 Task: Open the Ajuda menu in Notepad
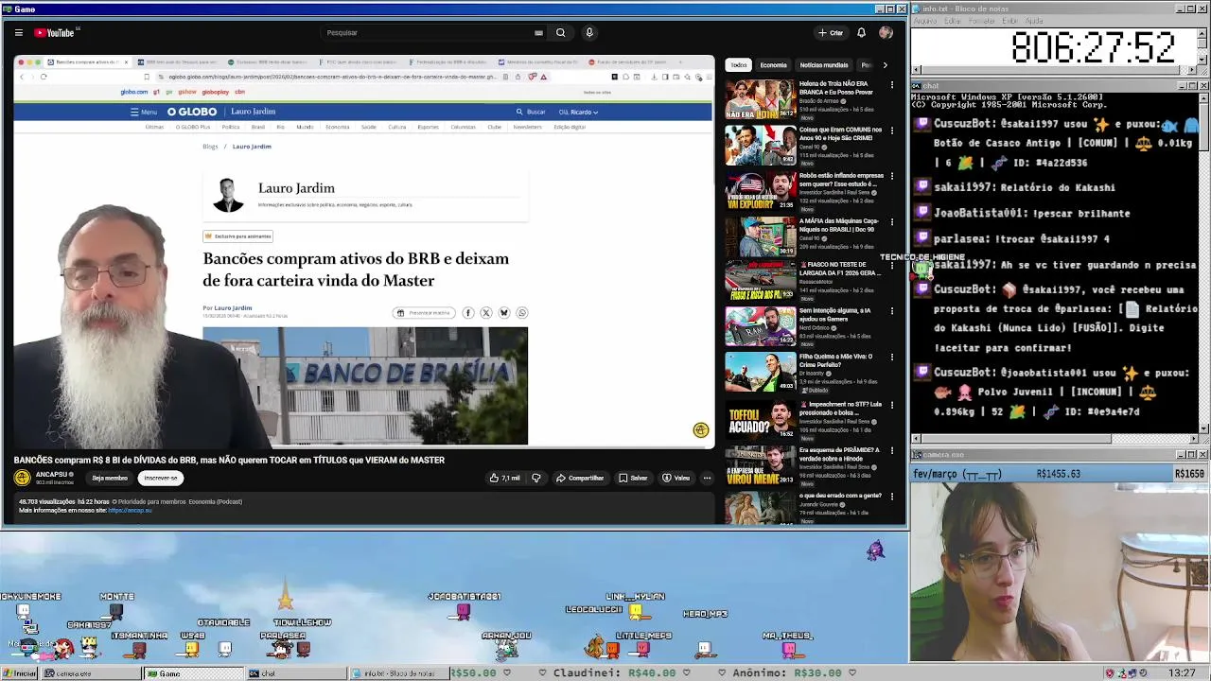point(1034,21)
